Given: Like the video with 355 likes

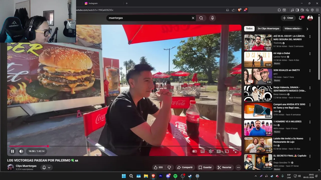Looking at the screenshot, I should point(158,167).
